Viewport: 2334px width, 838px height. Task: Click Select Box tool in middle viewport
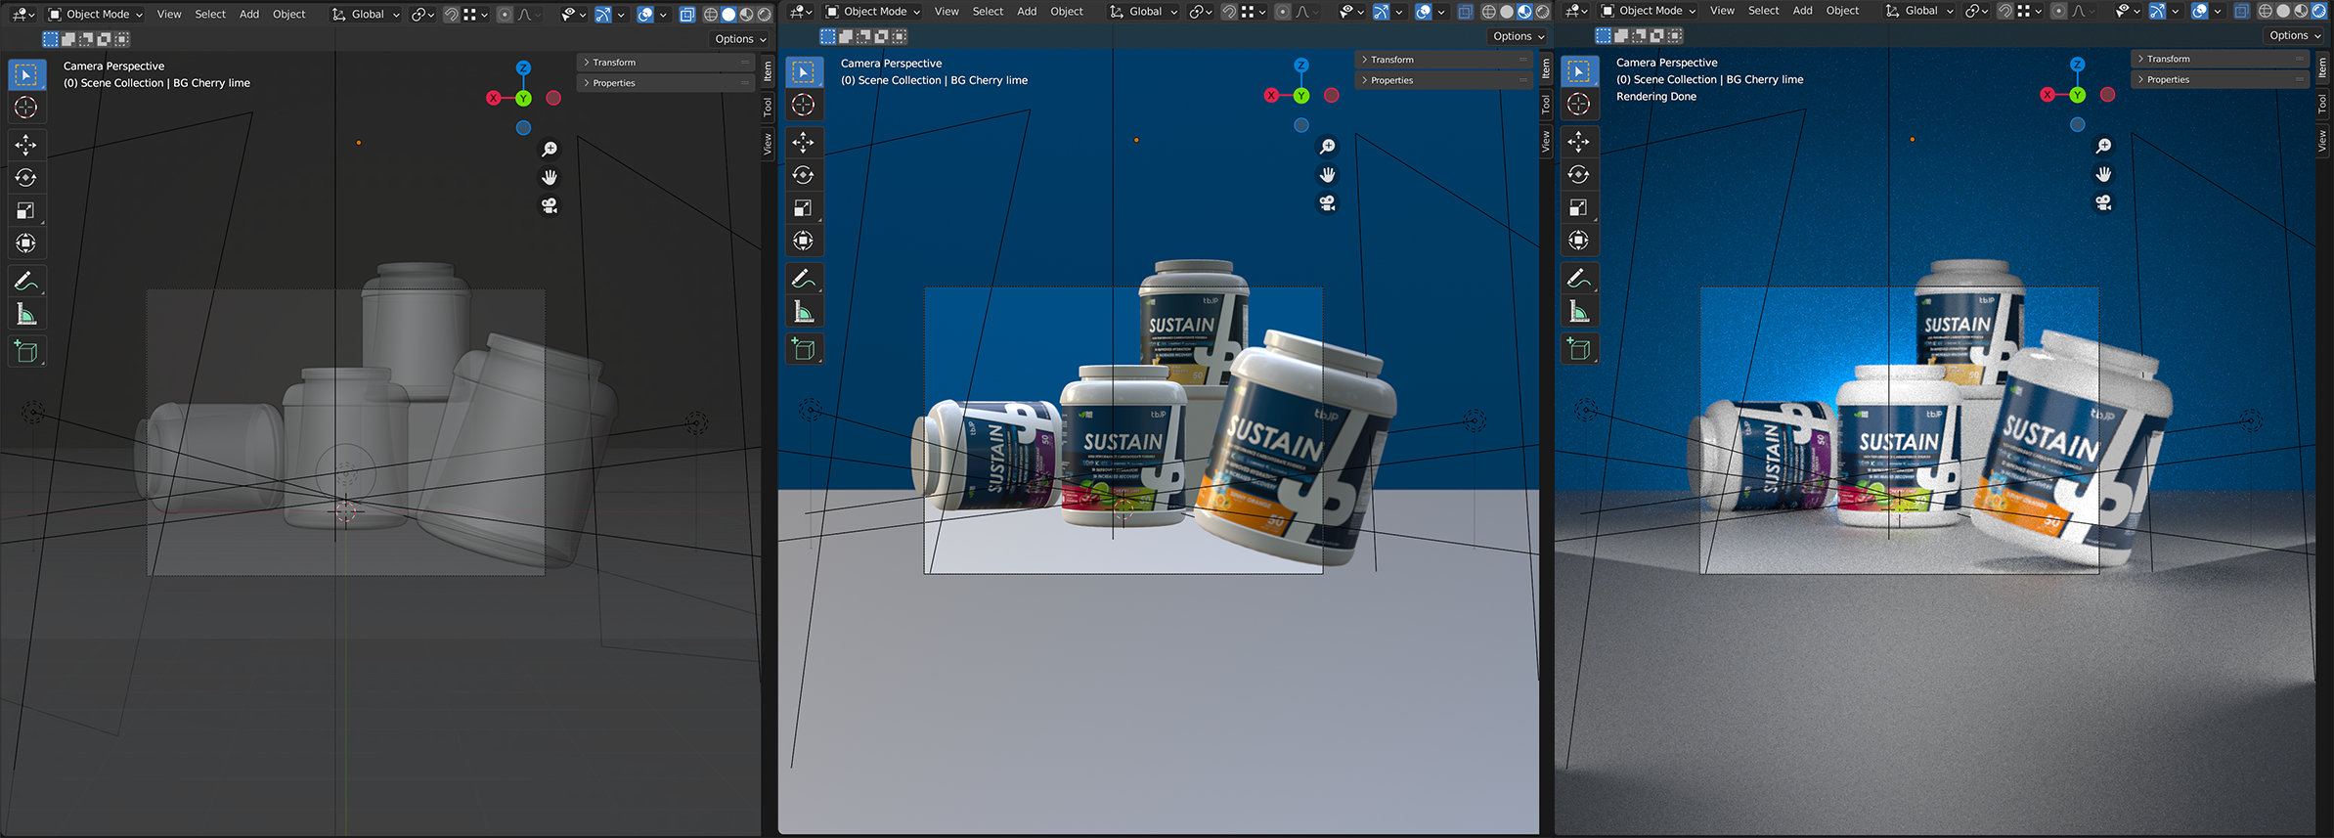click(804, 72)
